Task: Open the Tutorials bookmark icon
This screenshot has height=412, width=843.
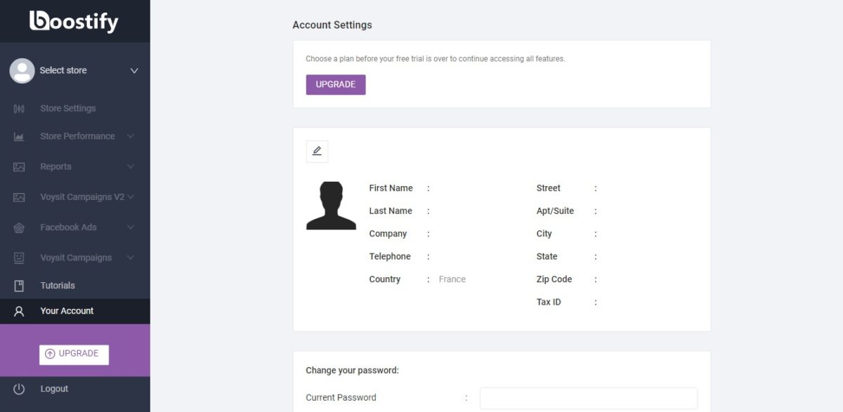Action: click(18, 285)
